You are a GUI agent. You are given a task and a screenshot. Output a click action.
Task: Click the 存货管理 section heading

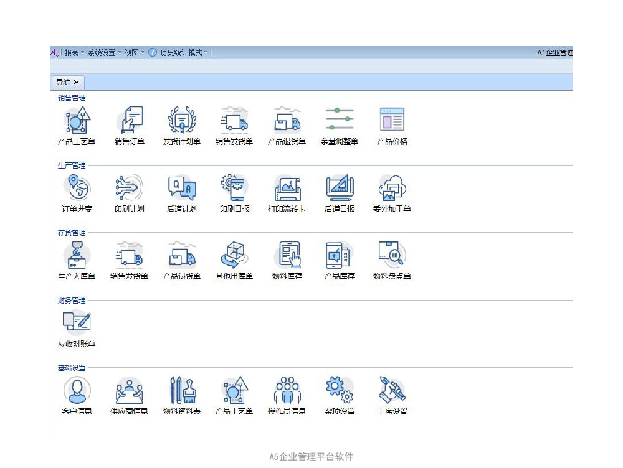pos(72,233)
